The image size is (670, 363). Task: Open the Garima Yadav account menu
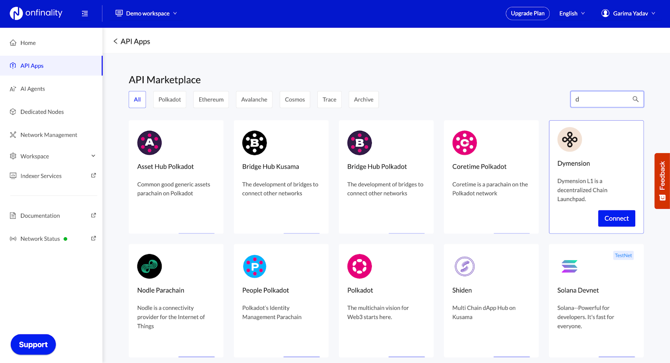pyautogui.click(x=629, y=13)
